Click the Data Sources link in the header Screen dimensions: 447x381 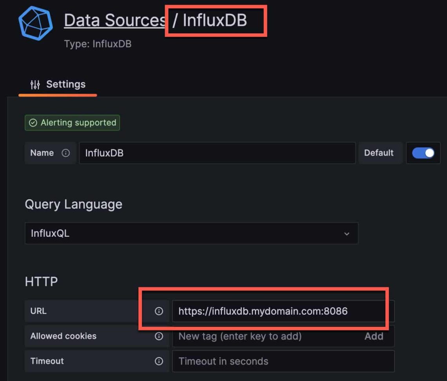pos(114,20)
